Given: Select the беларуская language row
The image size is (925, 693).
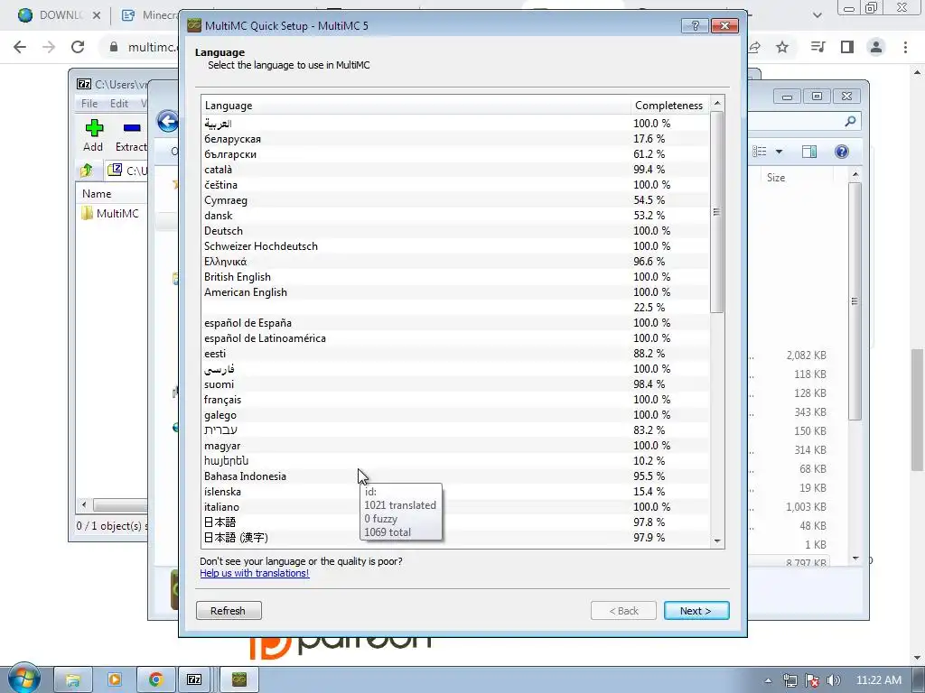Looking at the screenshot, I should pos(455,138).
